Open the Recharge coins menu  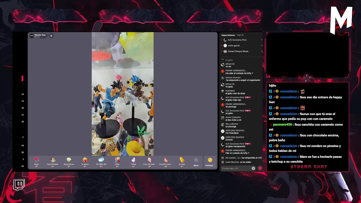click(x=210, y=162)
